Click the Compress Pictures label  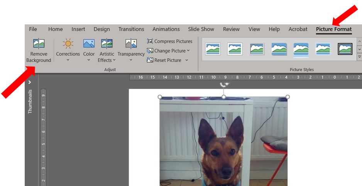(173, 41)
